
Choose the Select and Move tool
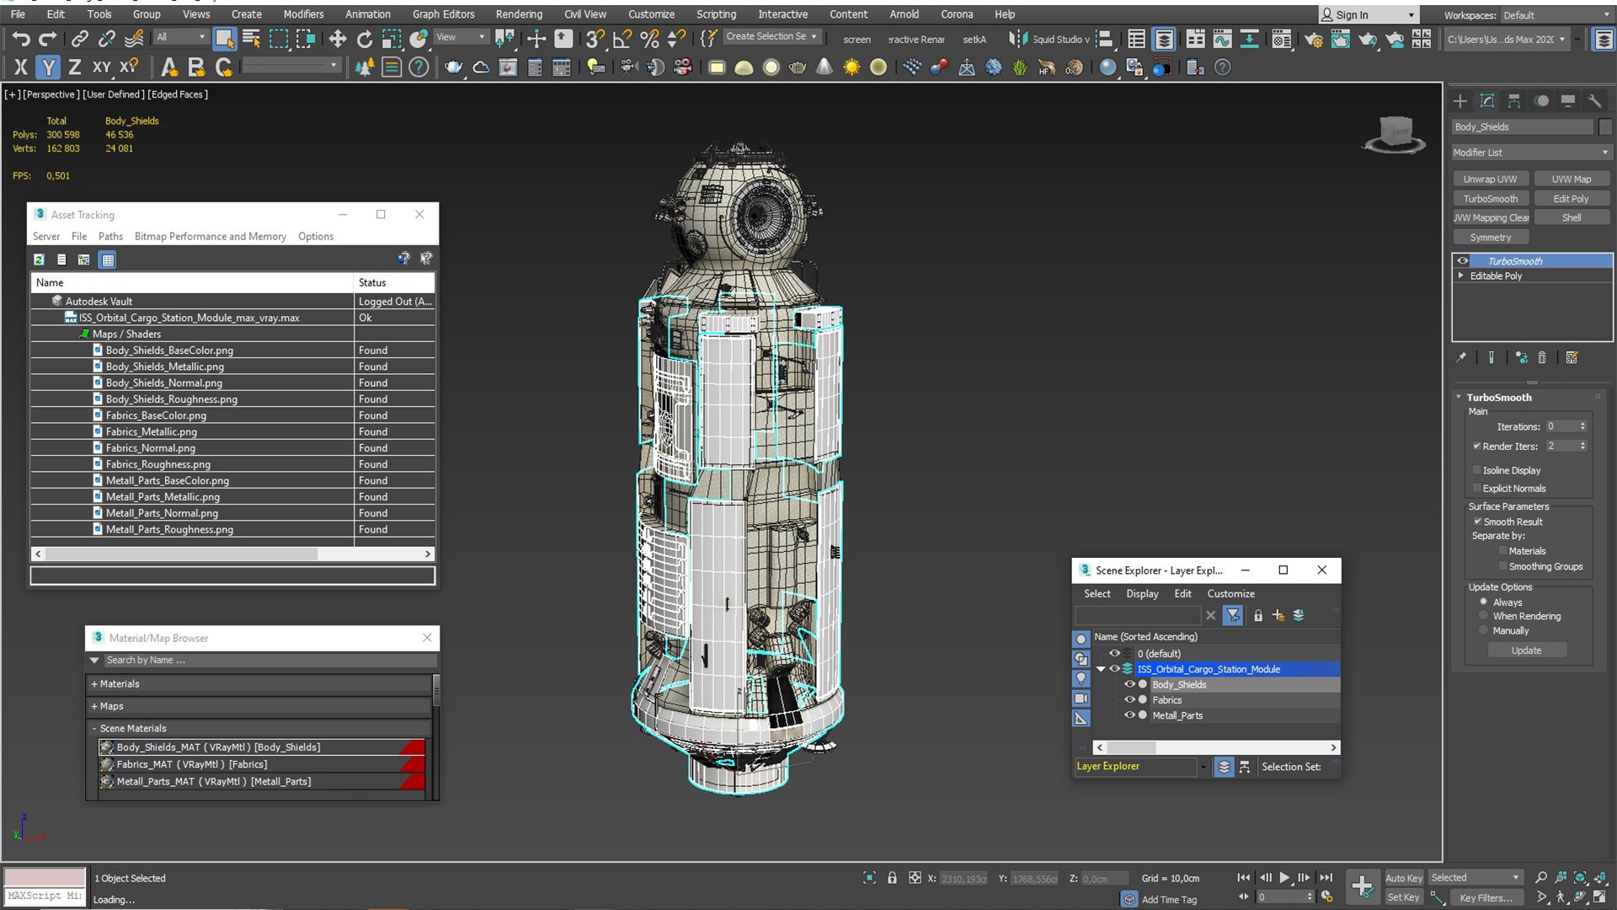tap(338, 39)
